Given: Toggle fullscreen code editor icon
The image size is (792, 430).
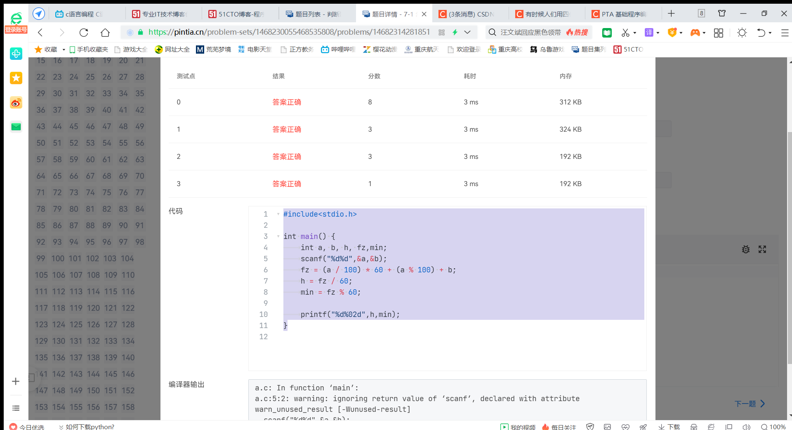Looking at the screenshot, I should pos(762,249).
